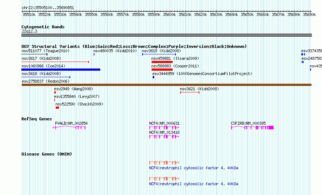The image size is (322, 195).
Task: Click the 35510k position on the ruler
Action: point(29,14)
